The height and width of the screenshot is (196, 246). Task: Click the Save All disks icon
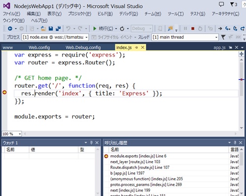point(58,29)
